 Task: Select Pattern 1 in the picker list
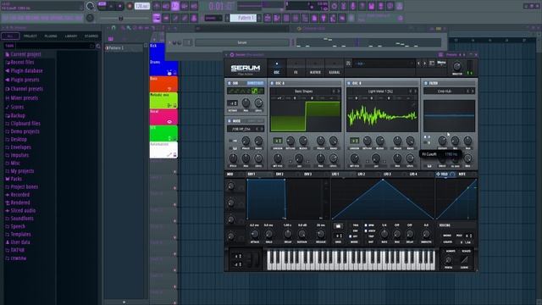[124, 48]
